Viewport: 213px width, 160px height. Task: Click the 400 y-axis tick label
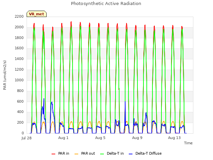click(x=20, y=112)
